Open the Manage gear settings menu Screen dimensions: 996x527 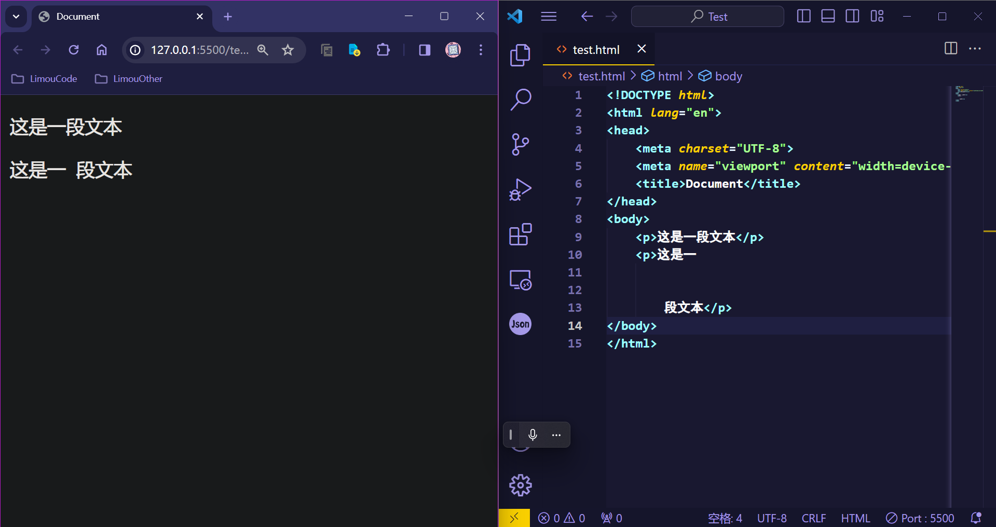pos(520,486)
